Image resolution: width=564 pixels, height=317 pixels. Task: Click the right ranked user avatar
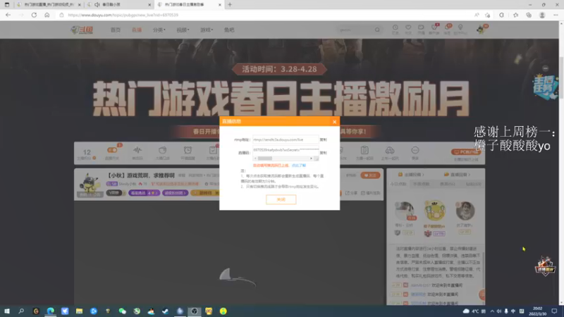[x=465, y=211]
